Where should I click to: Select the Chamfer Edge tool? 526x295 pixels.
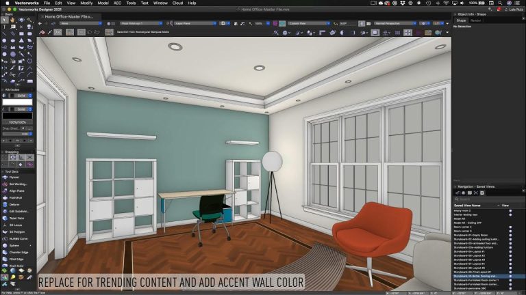tap(14, 251)
